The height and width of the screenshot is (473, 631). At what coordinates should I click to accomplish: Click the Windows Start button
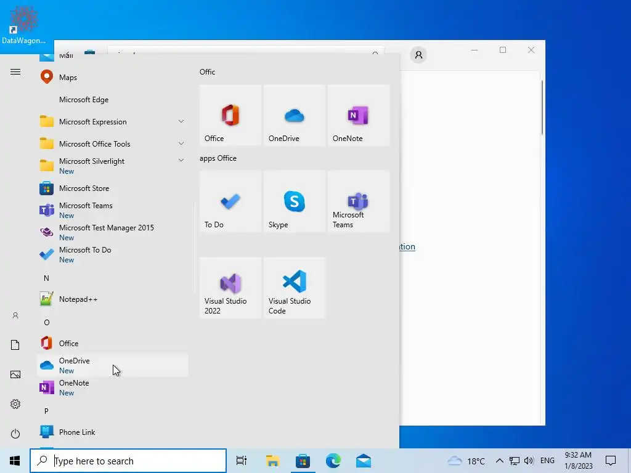click(15, 461)
